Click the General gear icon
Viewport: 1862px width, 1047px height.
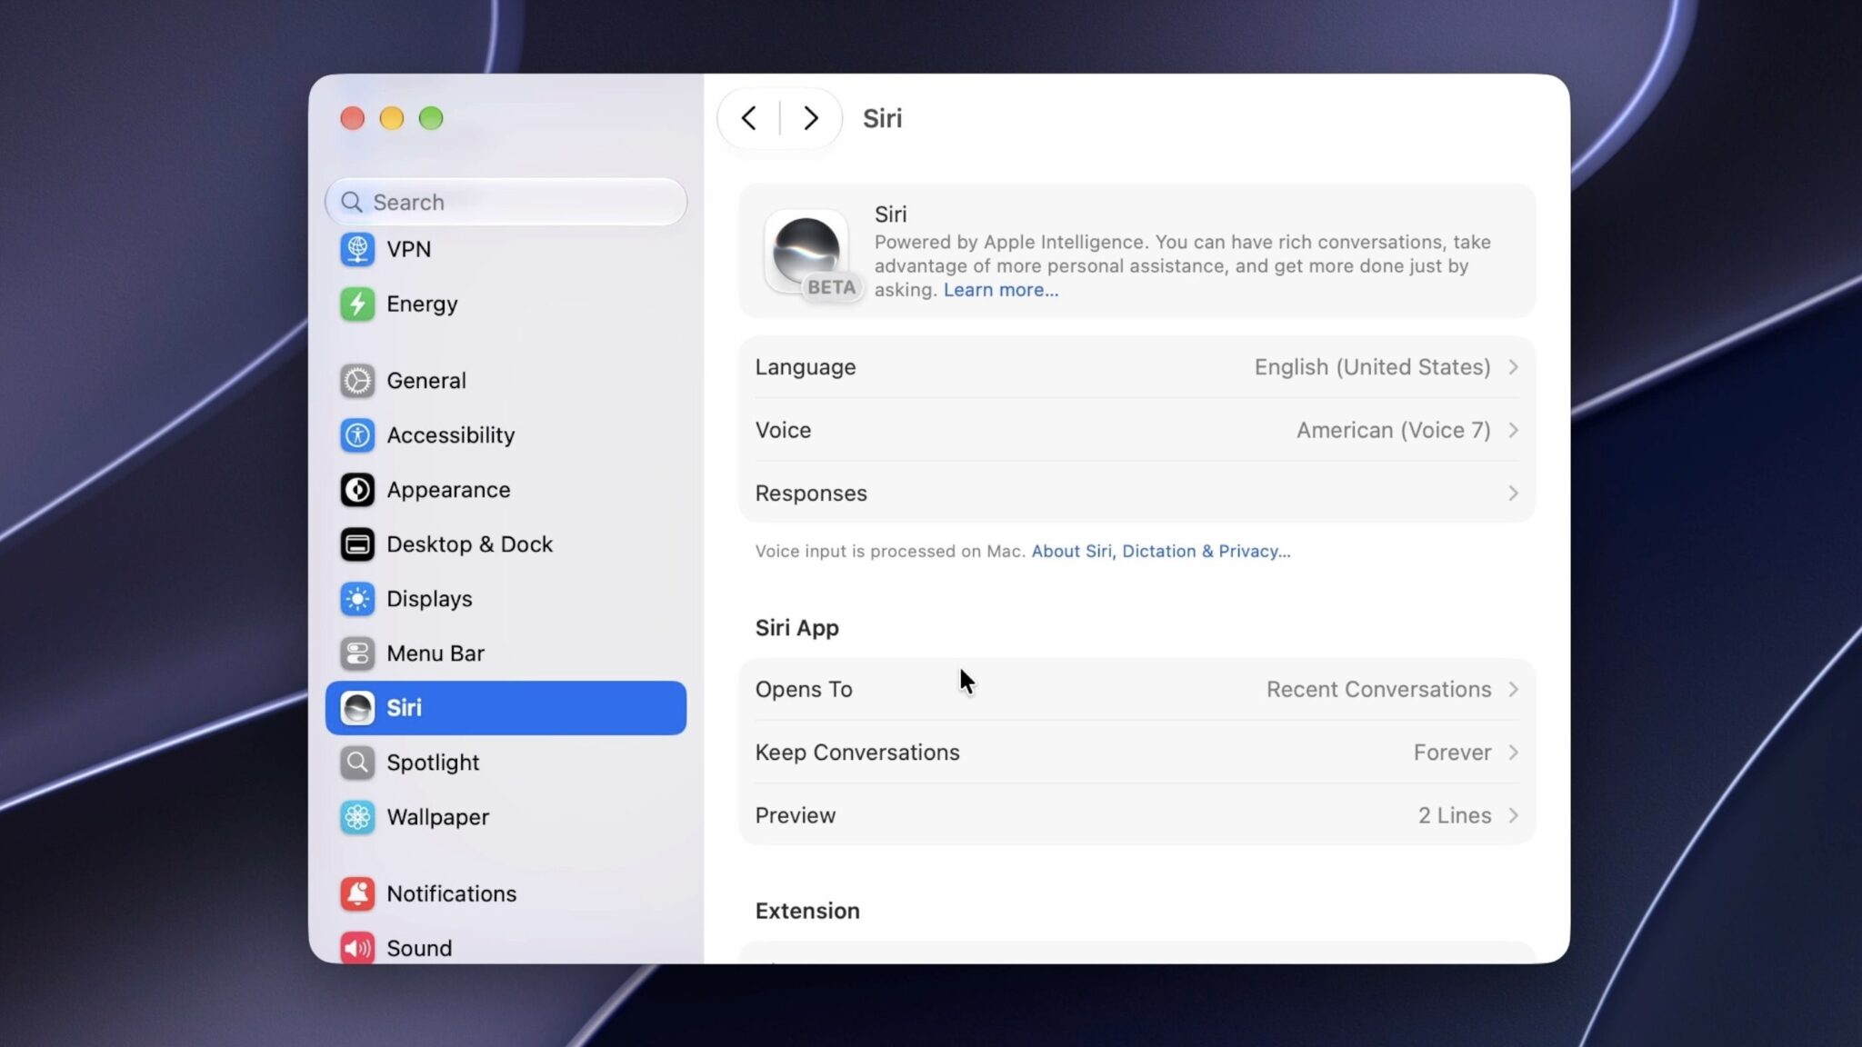tap(357, 381)
